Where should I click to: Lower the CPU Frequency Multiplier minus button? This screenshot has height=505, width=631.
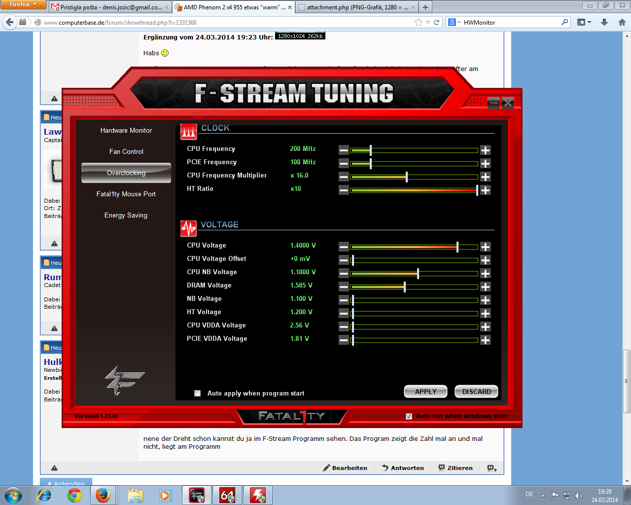coord(344,177)
